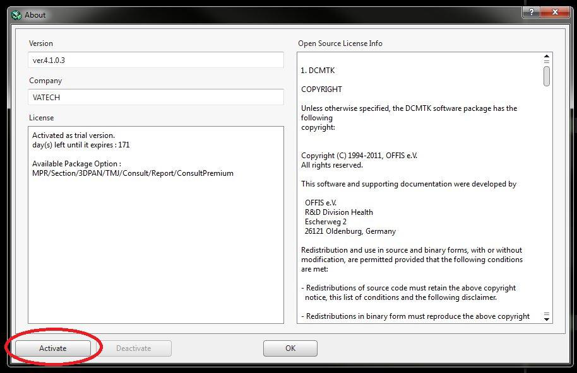Click the 'License' label
577x373 pixels.
(41, 118)
